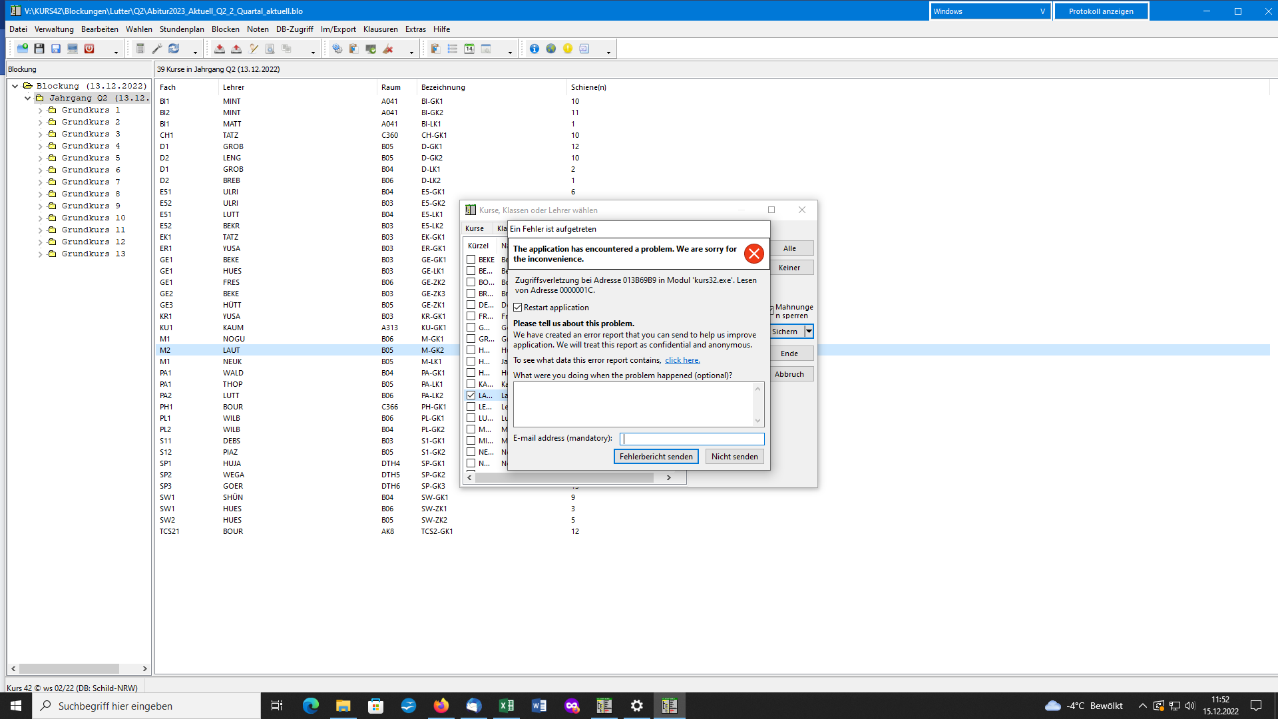Viewport: 1278px width, 719px height.
Task: Click the teacher list horizontal scrollbar
Action: 569,477
